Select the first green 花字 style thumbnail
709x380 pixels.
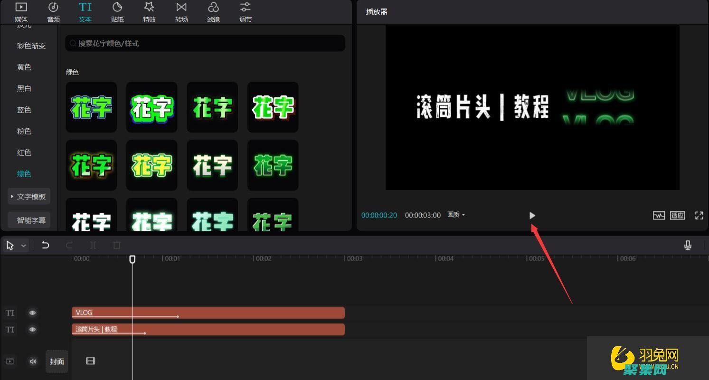(x=91, y=107)
